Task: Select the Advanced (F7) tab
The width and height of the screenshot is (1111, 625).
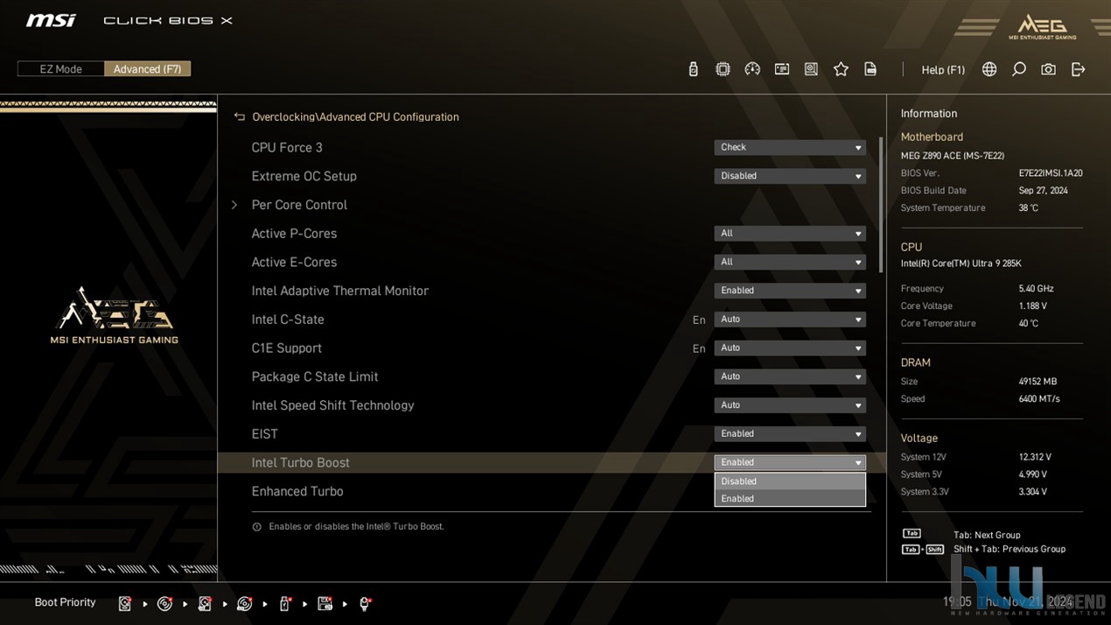Action: coord(147,69)
